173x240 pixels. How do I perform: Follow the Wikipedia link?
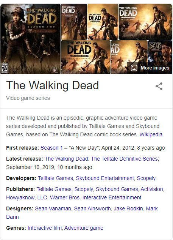[151, 134]
